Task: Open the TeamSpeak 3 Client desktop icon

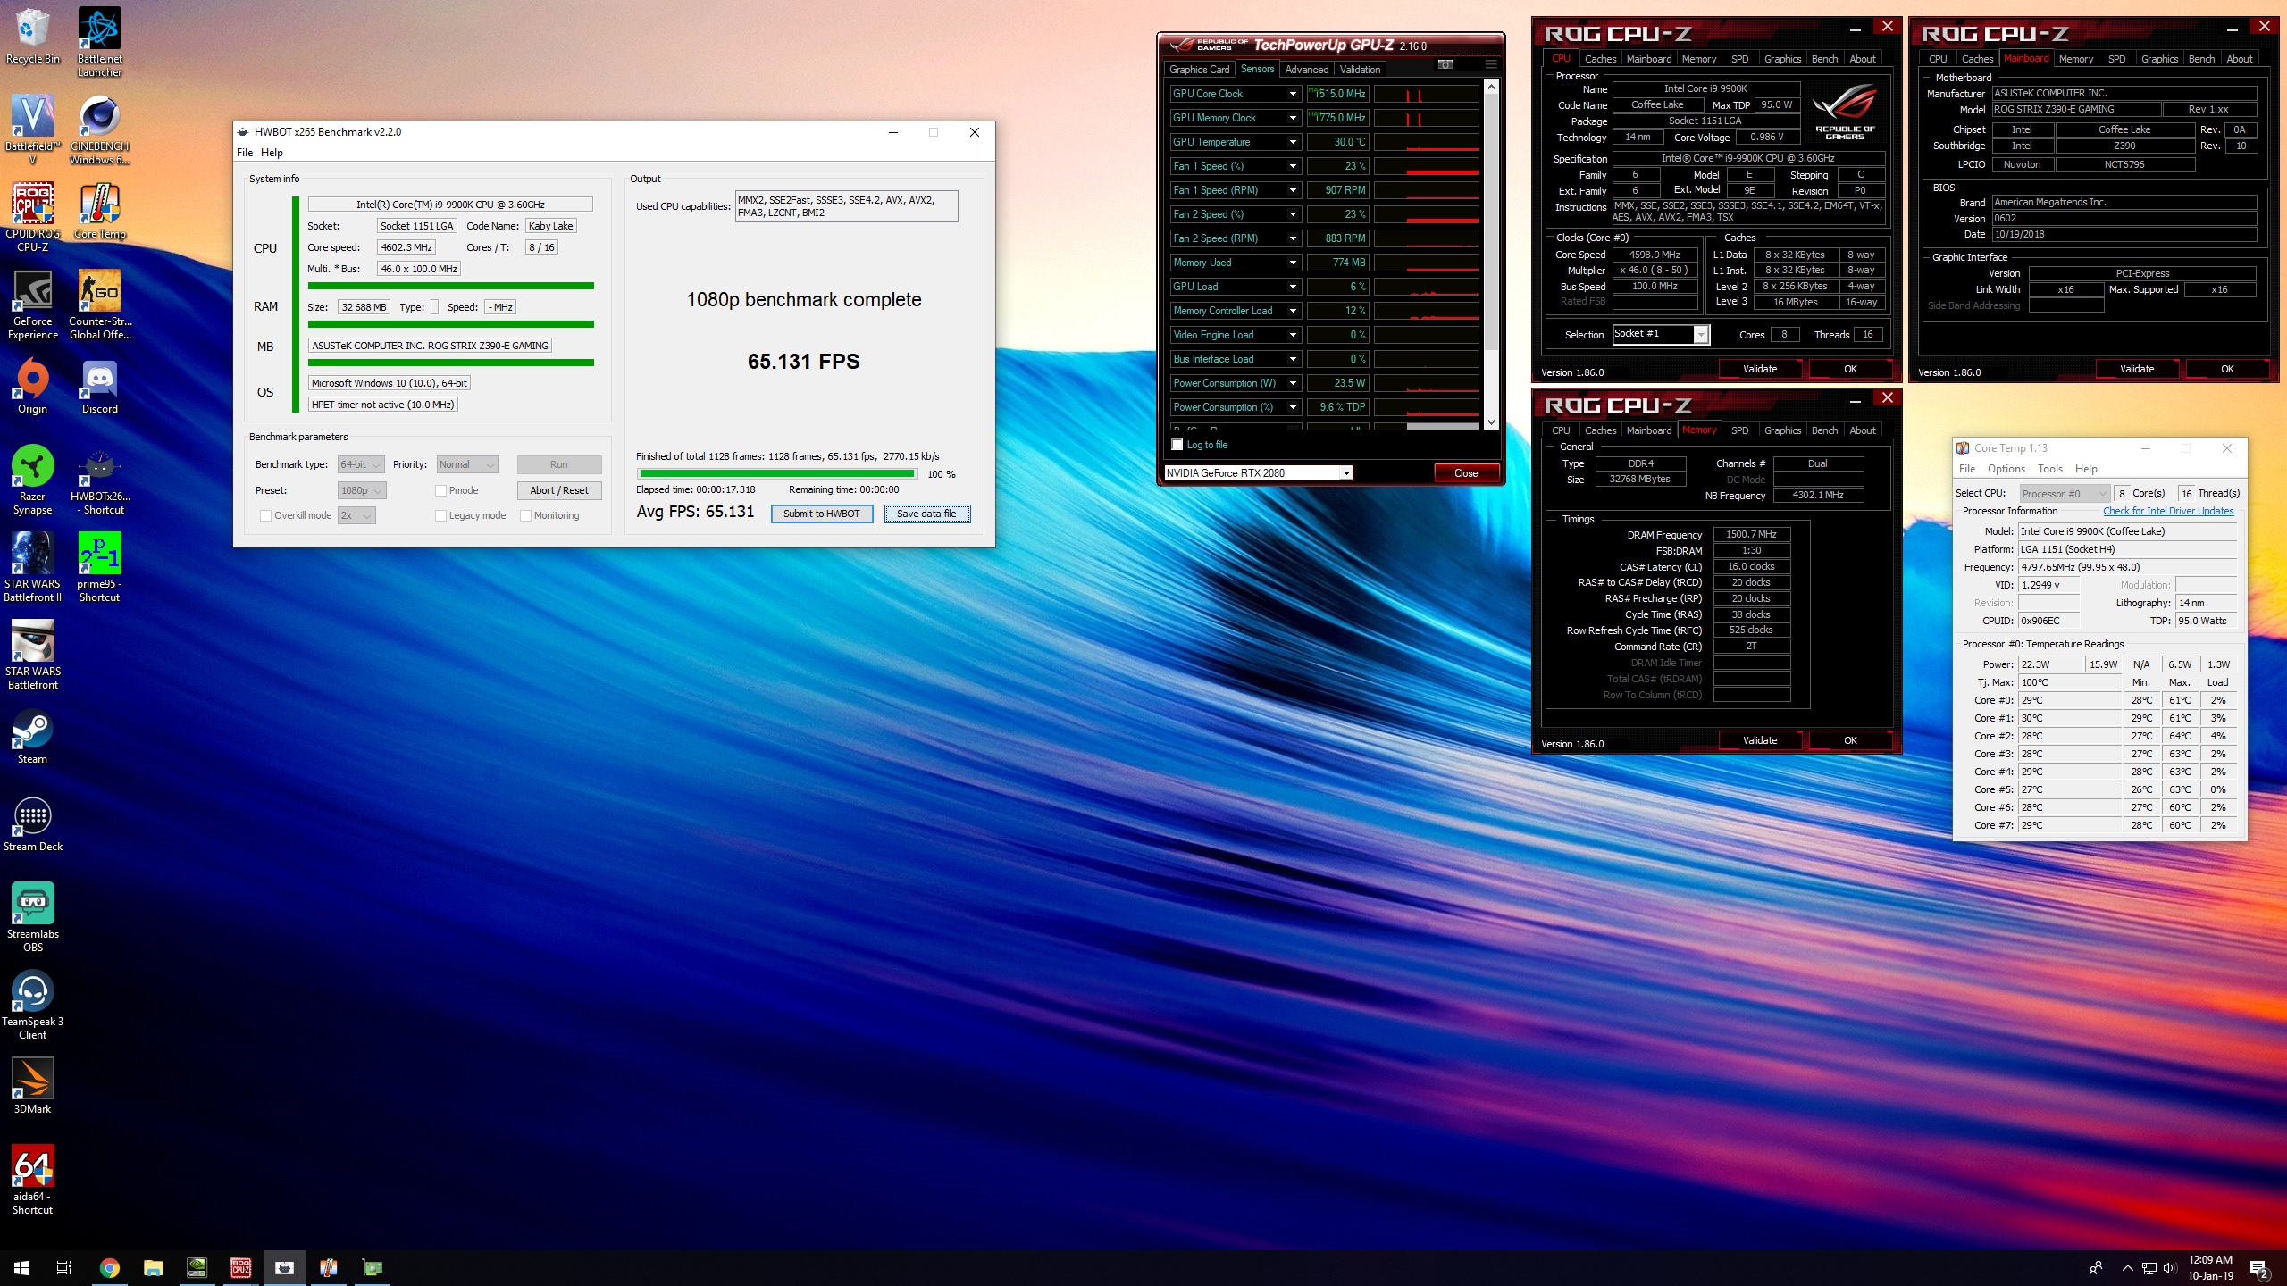Action: [33, 1005]
